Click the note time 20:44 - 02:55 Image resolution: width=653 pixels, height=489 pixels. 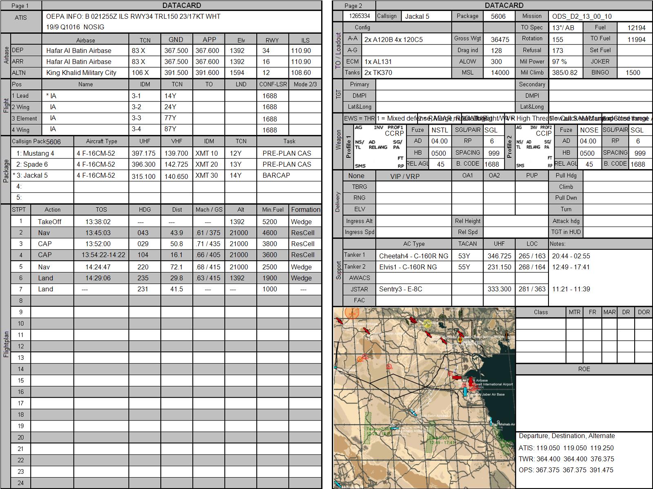coord(571,256)
